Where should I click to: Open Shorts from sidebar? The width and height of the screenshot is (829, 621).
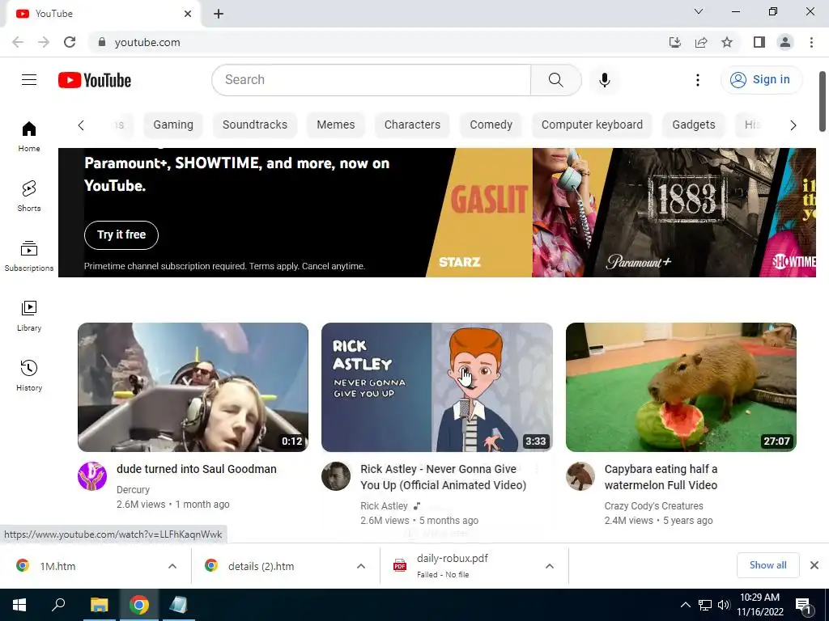click(x=29, y=196)
